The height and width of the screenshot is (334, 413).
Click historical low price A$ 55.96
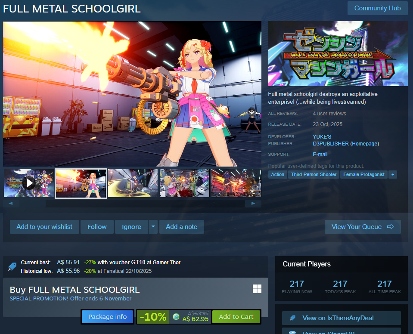pos(68,271)
